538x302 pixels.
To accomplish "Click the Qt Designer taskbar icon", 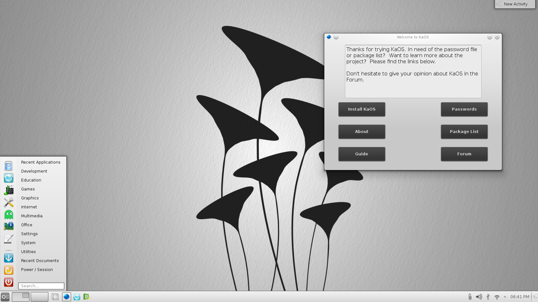I will click(86, 297).
